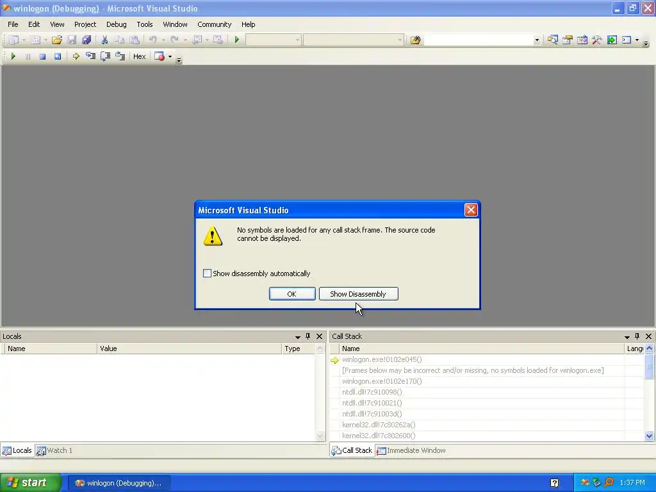Expand the Undo history dropdown arrow
Screen dimensions: 656x492
pyautogui.click(x=163, y=40)
